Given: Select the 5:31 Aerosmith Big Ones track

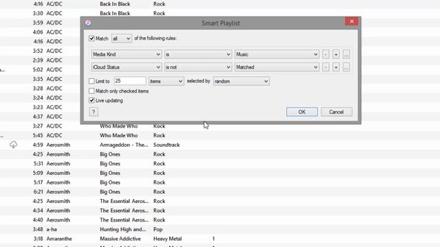Looking at the screenshot, I should click(x=220, y=163).
